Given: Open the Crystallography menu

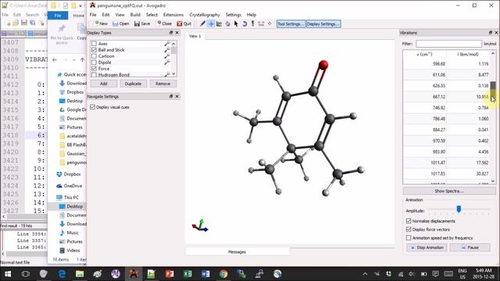Looking at the screenshot, I should click(205, 15).
